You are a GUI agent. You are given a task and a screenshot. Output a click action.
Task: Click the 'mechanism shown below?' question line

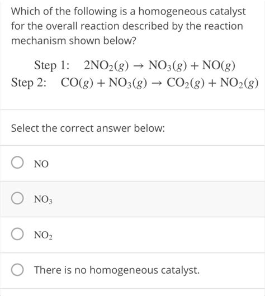(74, 41)
